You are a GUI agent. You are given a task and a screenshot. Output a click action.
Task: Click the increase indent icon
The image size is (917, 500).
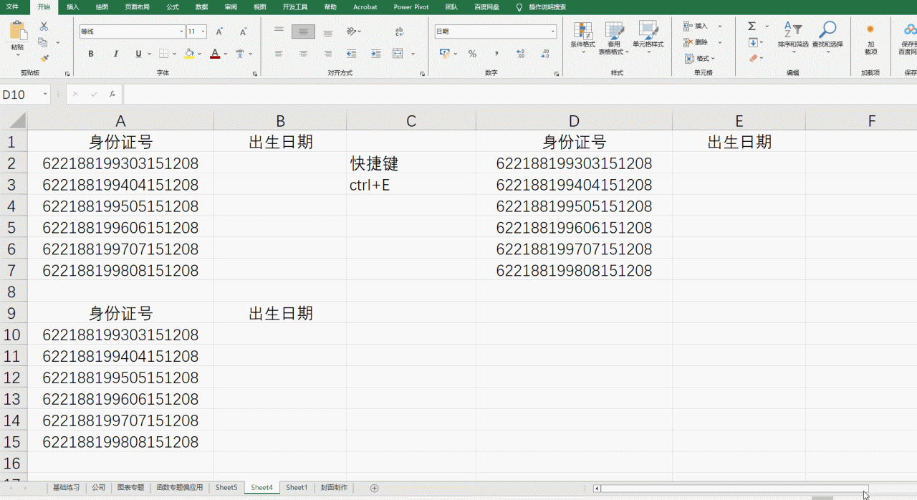coord(375,54)
